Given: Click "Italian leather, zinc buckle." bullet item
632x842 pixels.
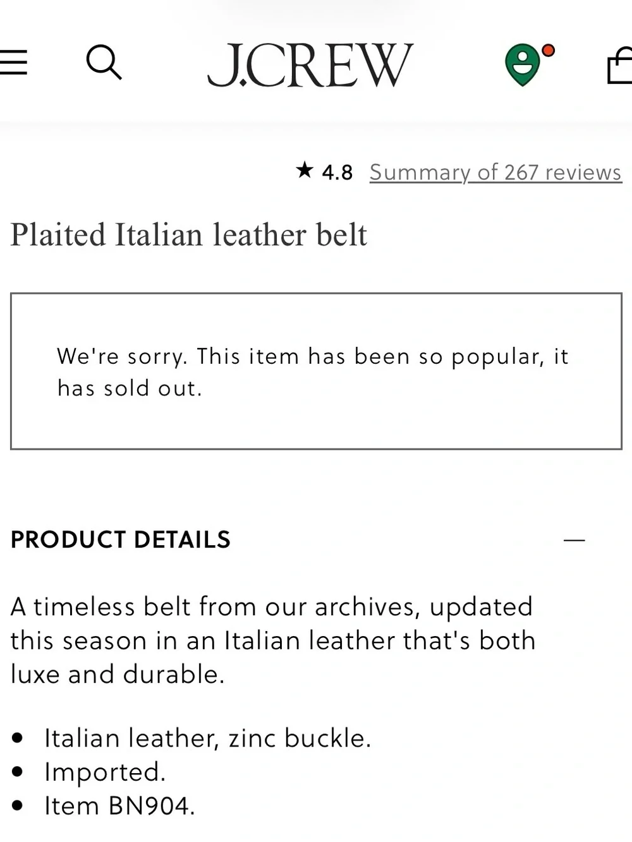Looking at the screenshot, I should (x=208, y=738).
